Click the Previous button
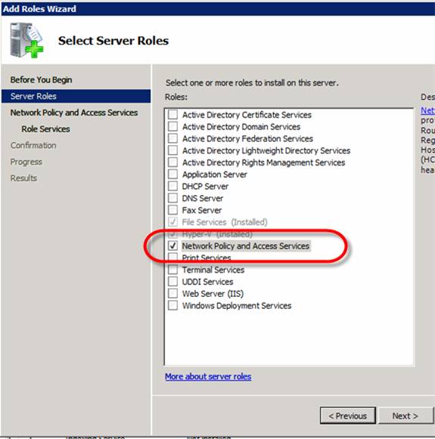Image resolution: width=435 pixels, height=439 pixels. tap(347, 416)
